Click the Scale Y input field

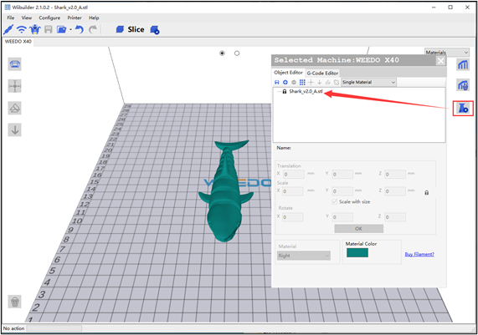click(342, 191)
